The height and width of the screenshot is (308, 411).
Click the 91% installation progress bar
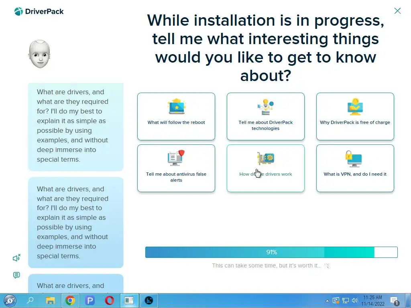point(271,252)
